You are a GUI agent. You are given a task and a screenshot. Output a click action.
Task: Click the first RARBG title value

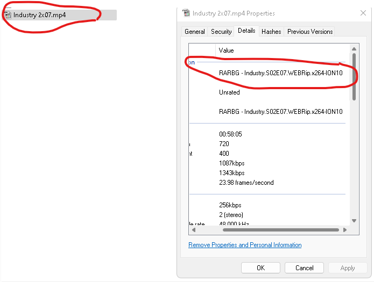281,73
